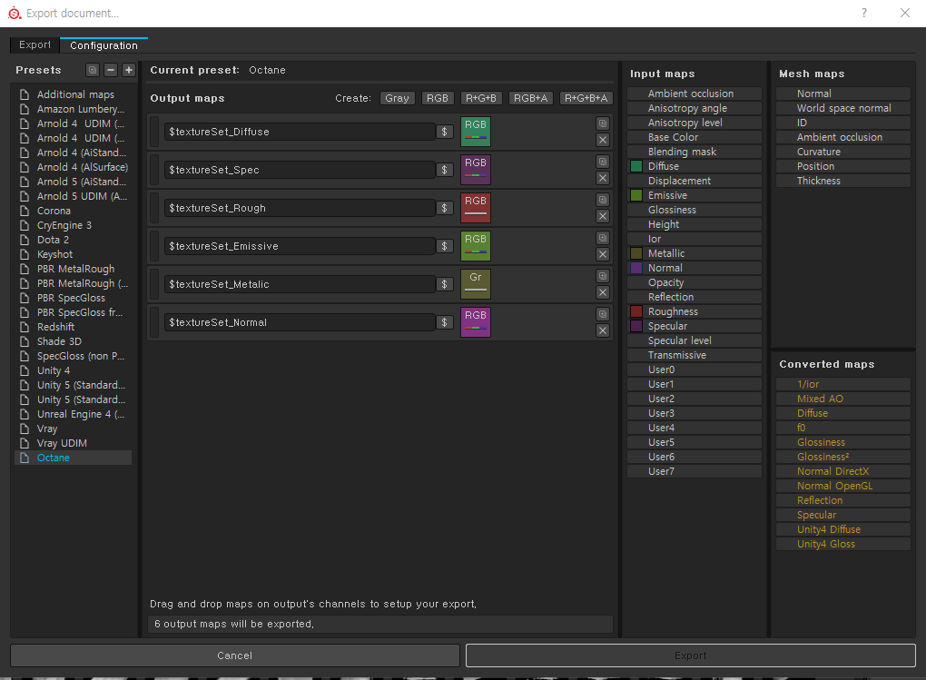The height and width of the screenshot is (680, 926).
Task: Select the PBR MetalRough preset
Action: coord(74,269)
